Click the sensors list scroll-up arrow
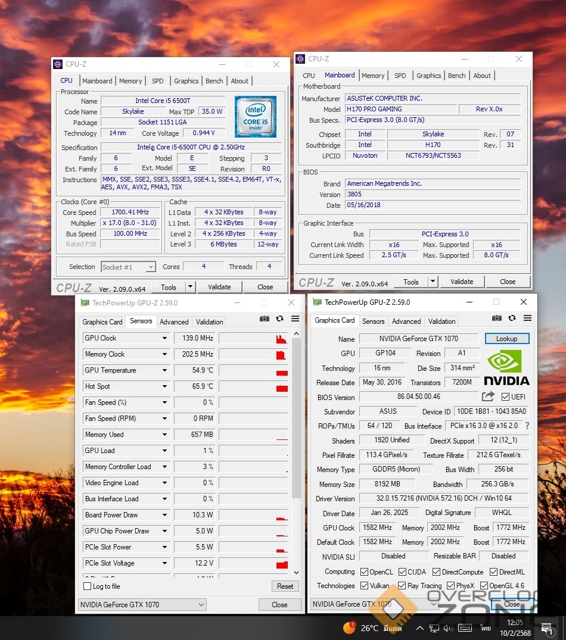The width and height of the screenshot is (566, 640). (297, 333)
